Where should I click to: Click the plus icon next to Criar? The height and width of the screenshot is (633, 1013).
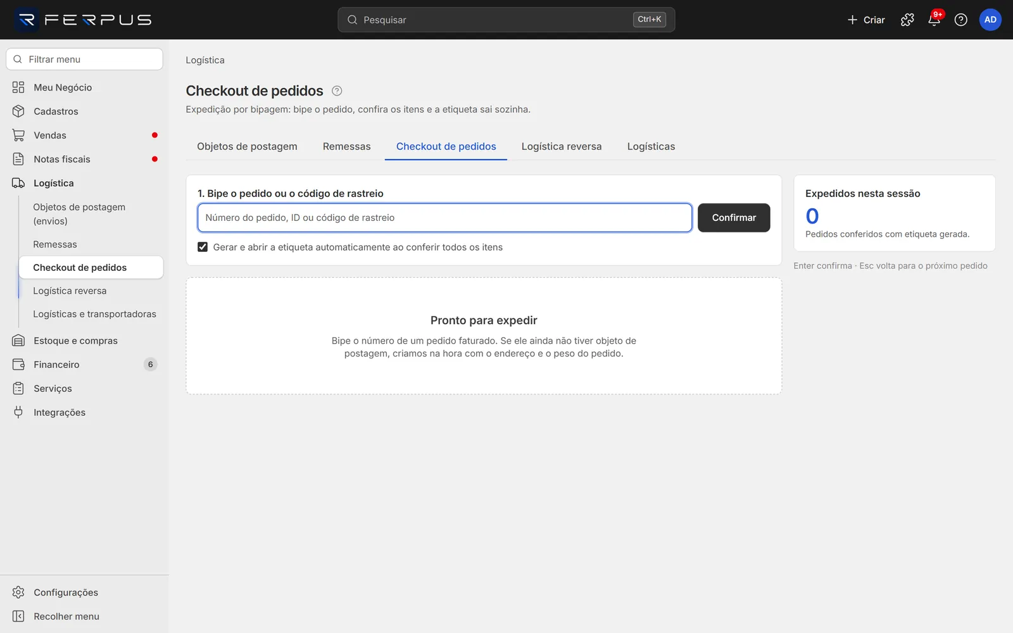852,20
